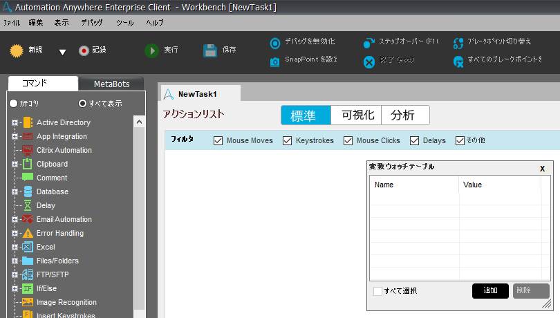This screenshot has width=560, height=318.
Task: Click the red 記録 record icon
Action: [84, 50]
